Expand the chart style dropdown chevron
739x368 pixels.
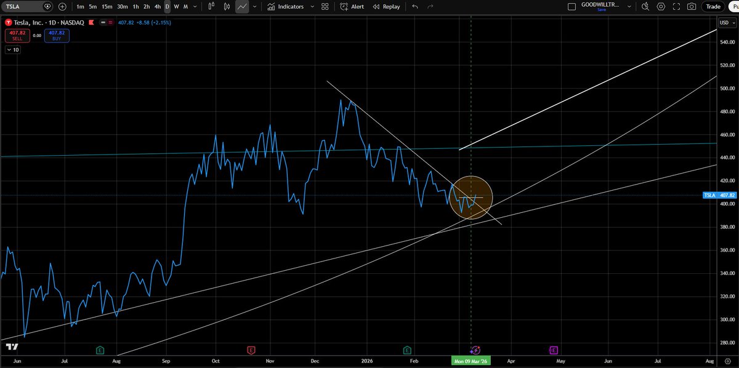(x=254, y=7)
